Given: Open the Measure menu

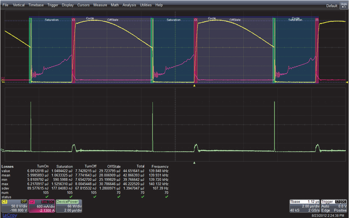Looking at the screenshot, I should point(100,5).
